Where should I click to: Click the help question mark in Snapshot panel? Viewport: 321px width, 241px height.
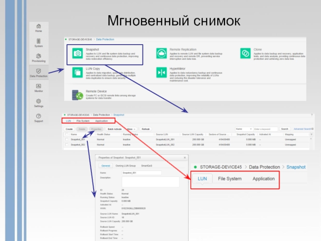[312, 115]
